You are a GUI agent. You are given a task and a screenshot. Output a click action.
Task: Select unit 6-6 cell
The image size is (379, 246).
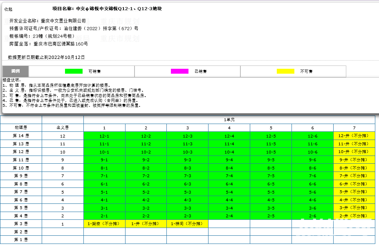coord(312,184)
